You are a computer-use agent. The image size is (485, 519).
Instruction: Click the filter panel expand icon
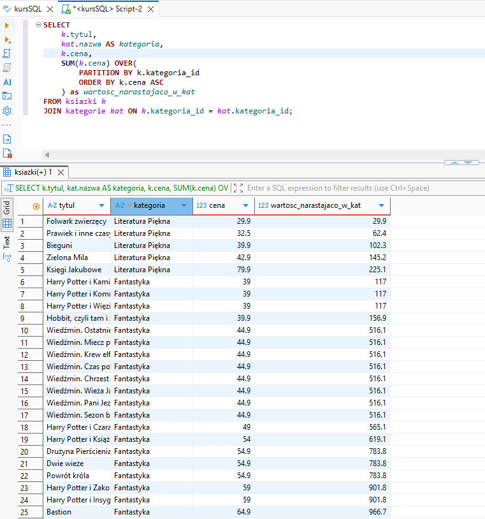(x=238, y=188)
